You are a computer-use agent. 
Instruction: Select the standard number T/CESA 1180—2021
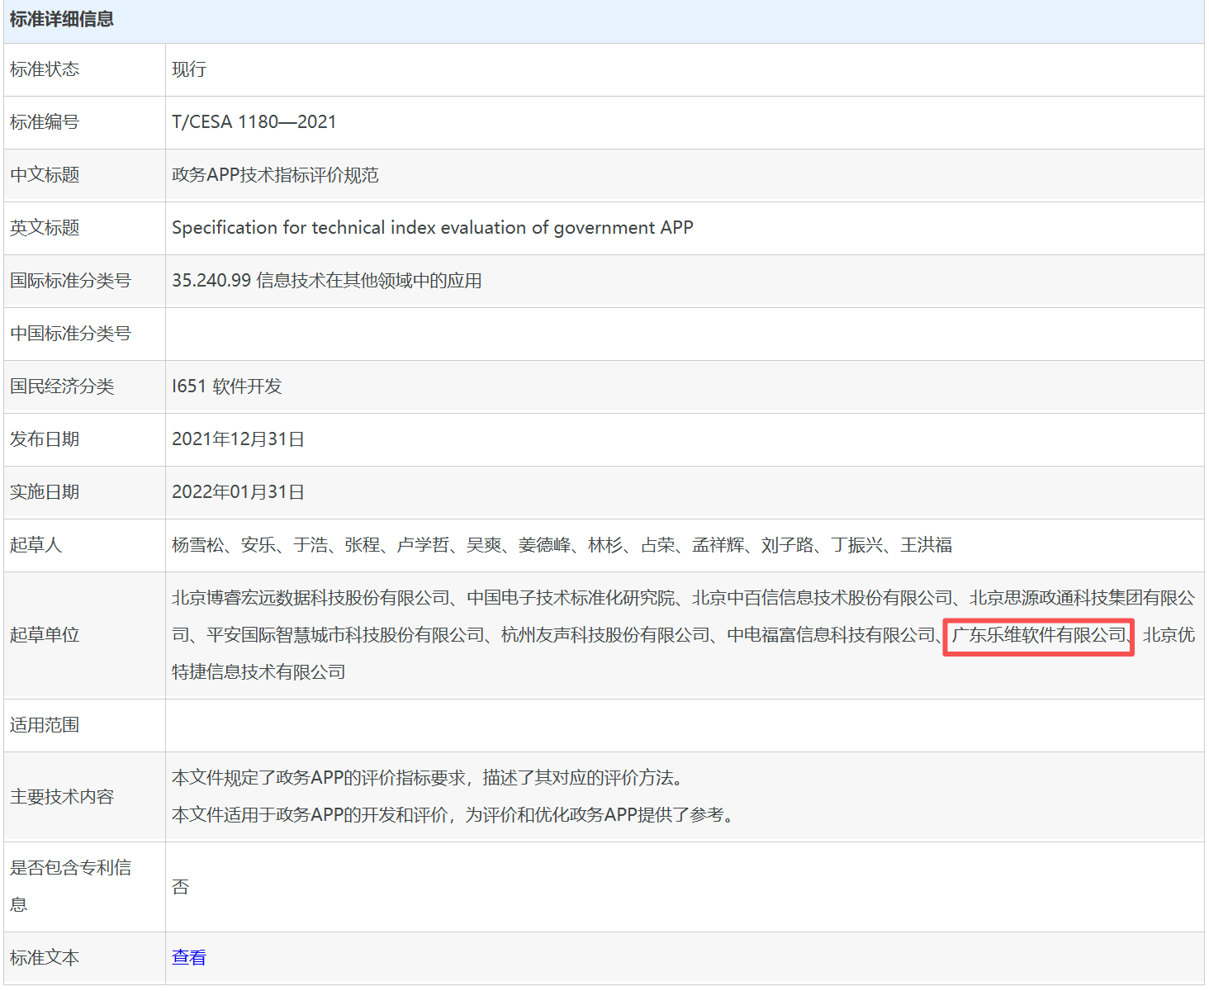pos(253,122)
